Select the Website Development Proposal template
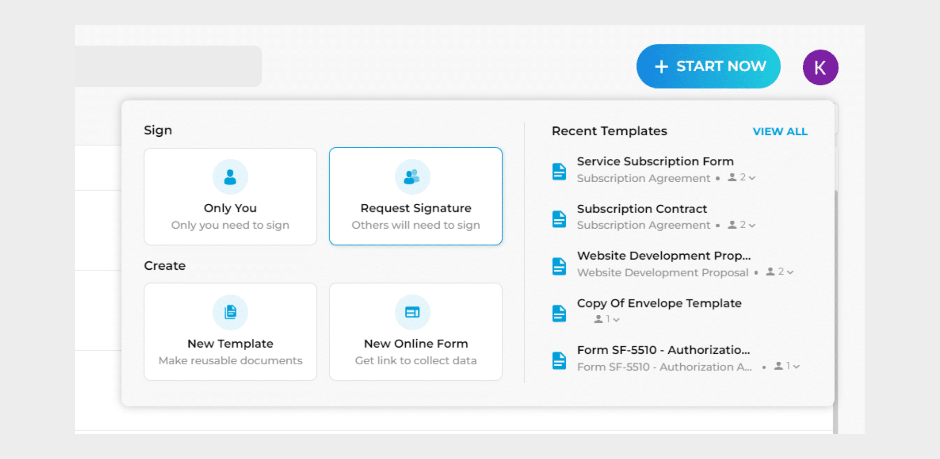Screen dimensions: 940x459 [x=663, y=256]
